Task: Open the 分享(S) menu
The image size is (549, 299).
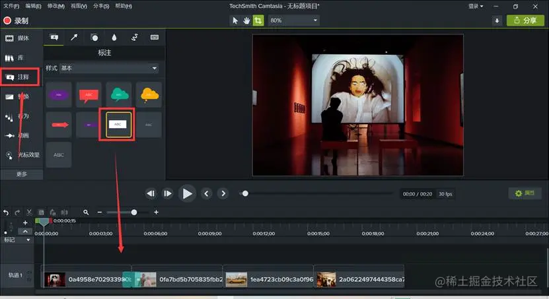Action: point(101,6)
